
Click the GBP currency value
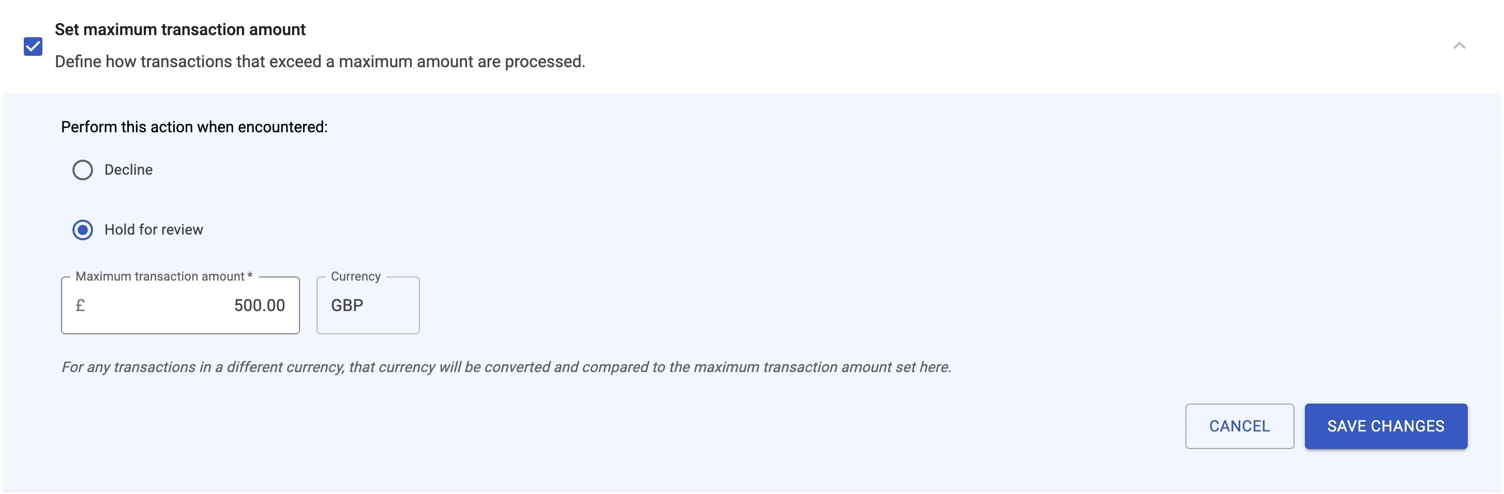click(348, 305)
